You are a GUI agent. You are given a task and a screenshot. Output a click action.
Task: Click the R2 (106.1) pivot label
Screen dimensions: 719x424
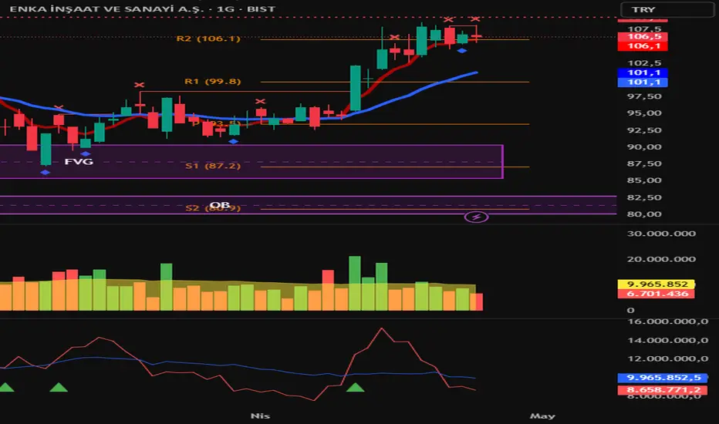pyautogui.click(x=208, y=39)
